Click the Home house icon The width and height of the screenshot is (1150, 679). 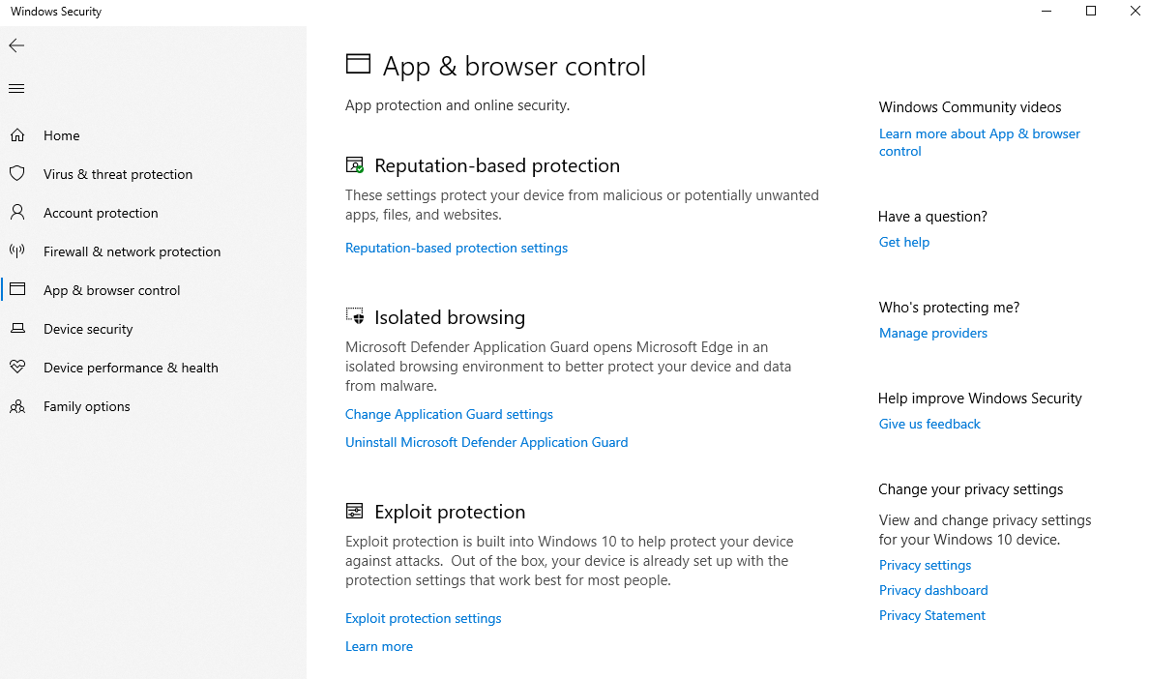17,135
